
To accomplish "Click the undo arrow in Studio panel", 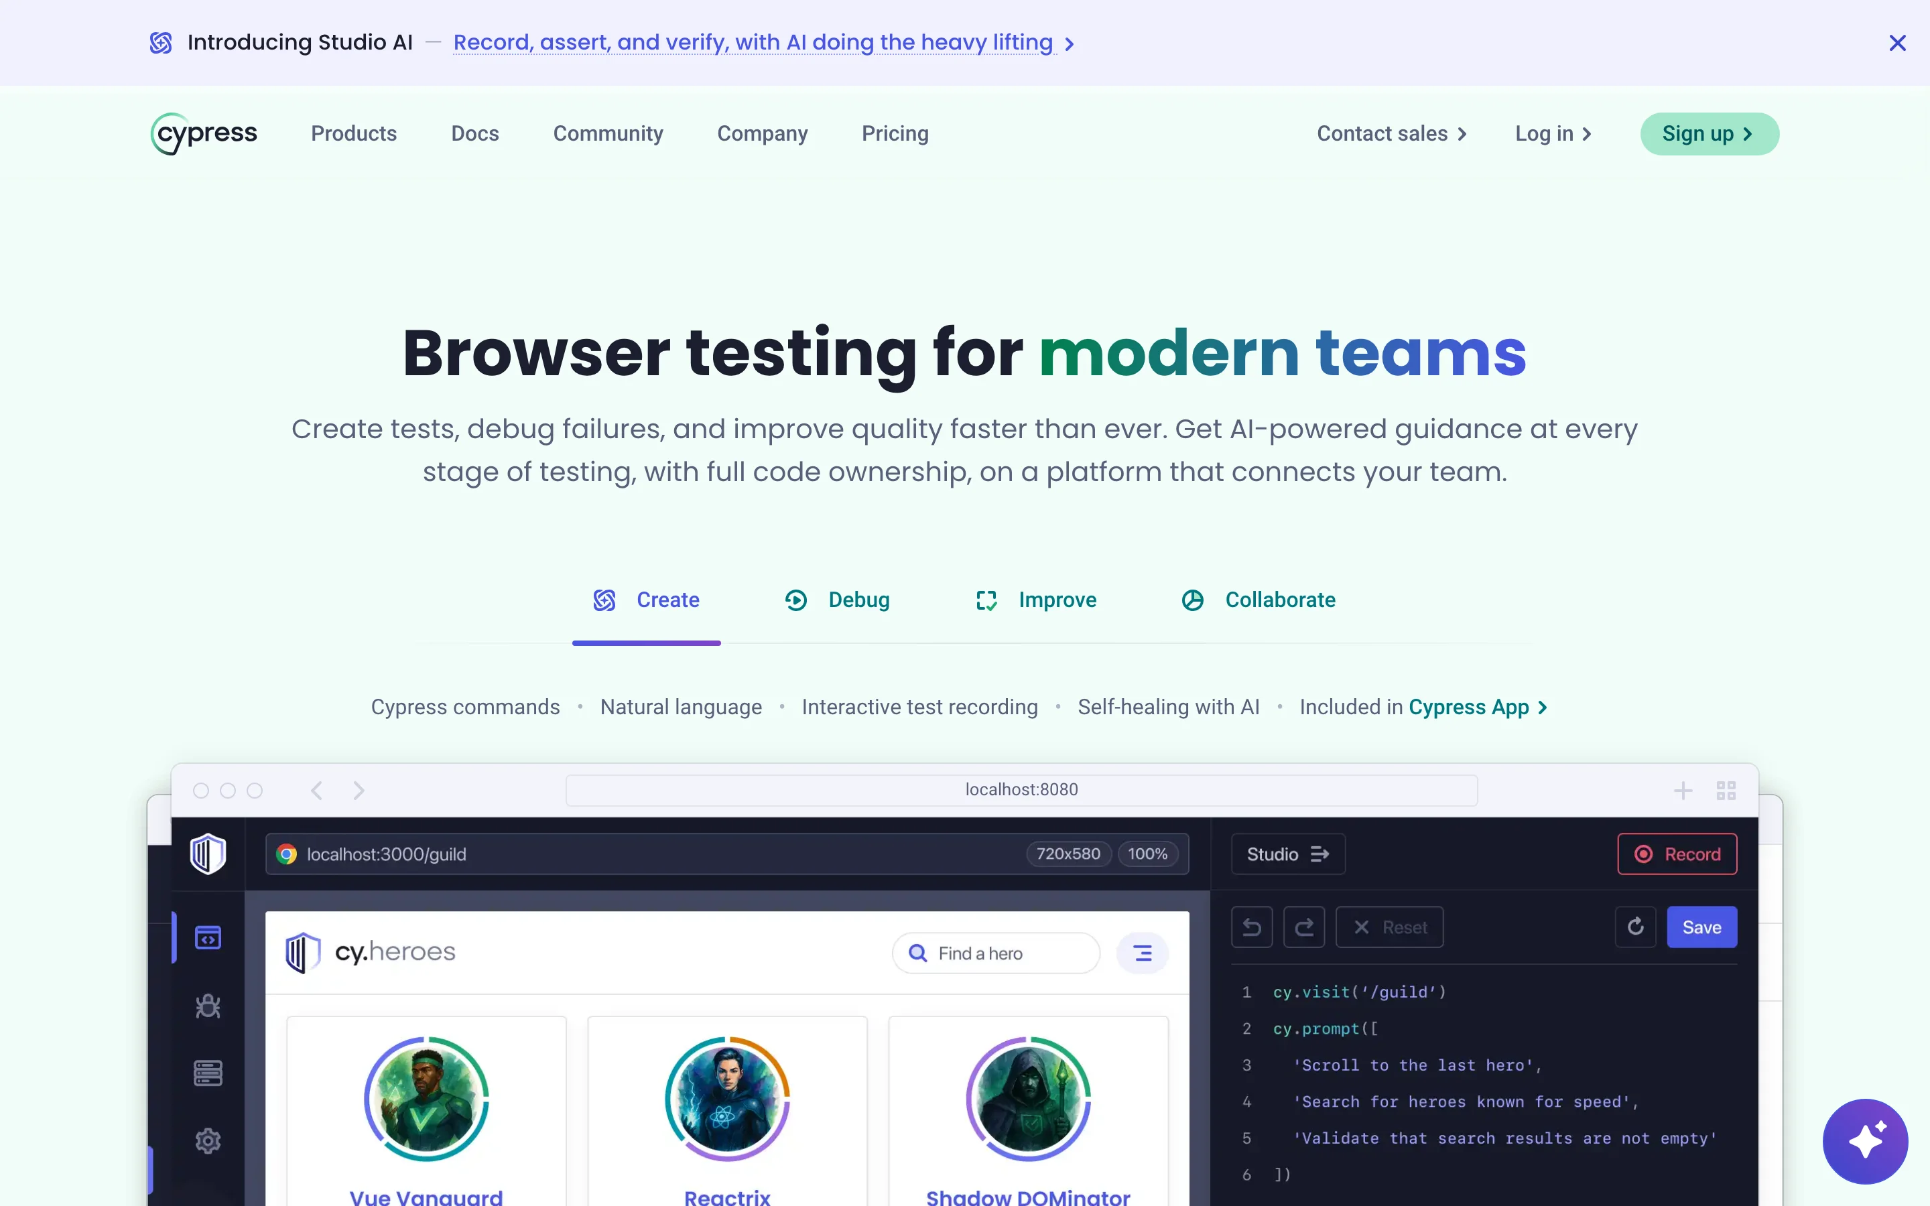I will click(x=1251, y=927).
